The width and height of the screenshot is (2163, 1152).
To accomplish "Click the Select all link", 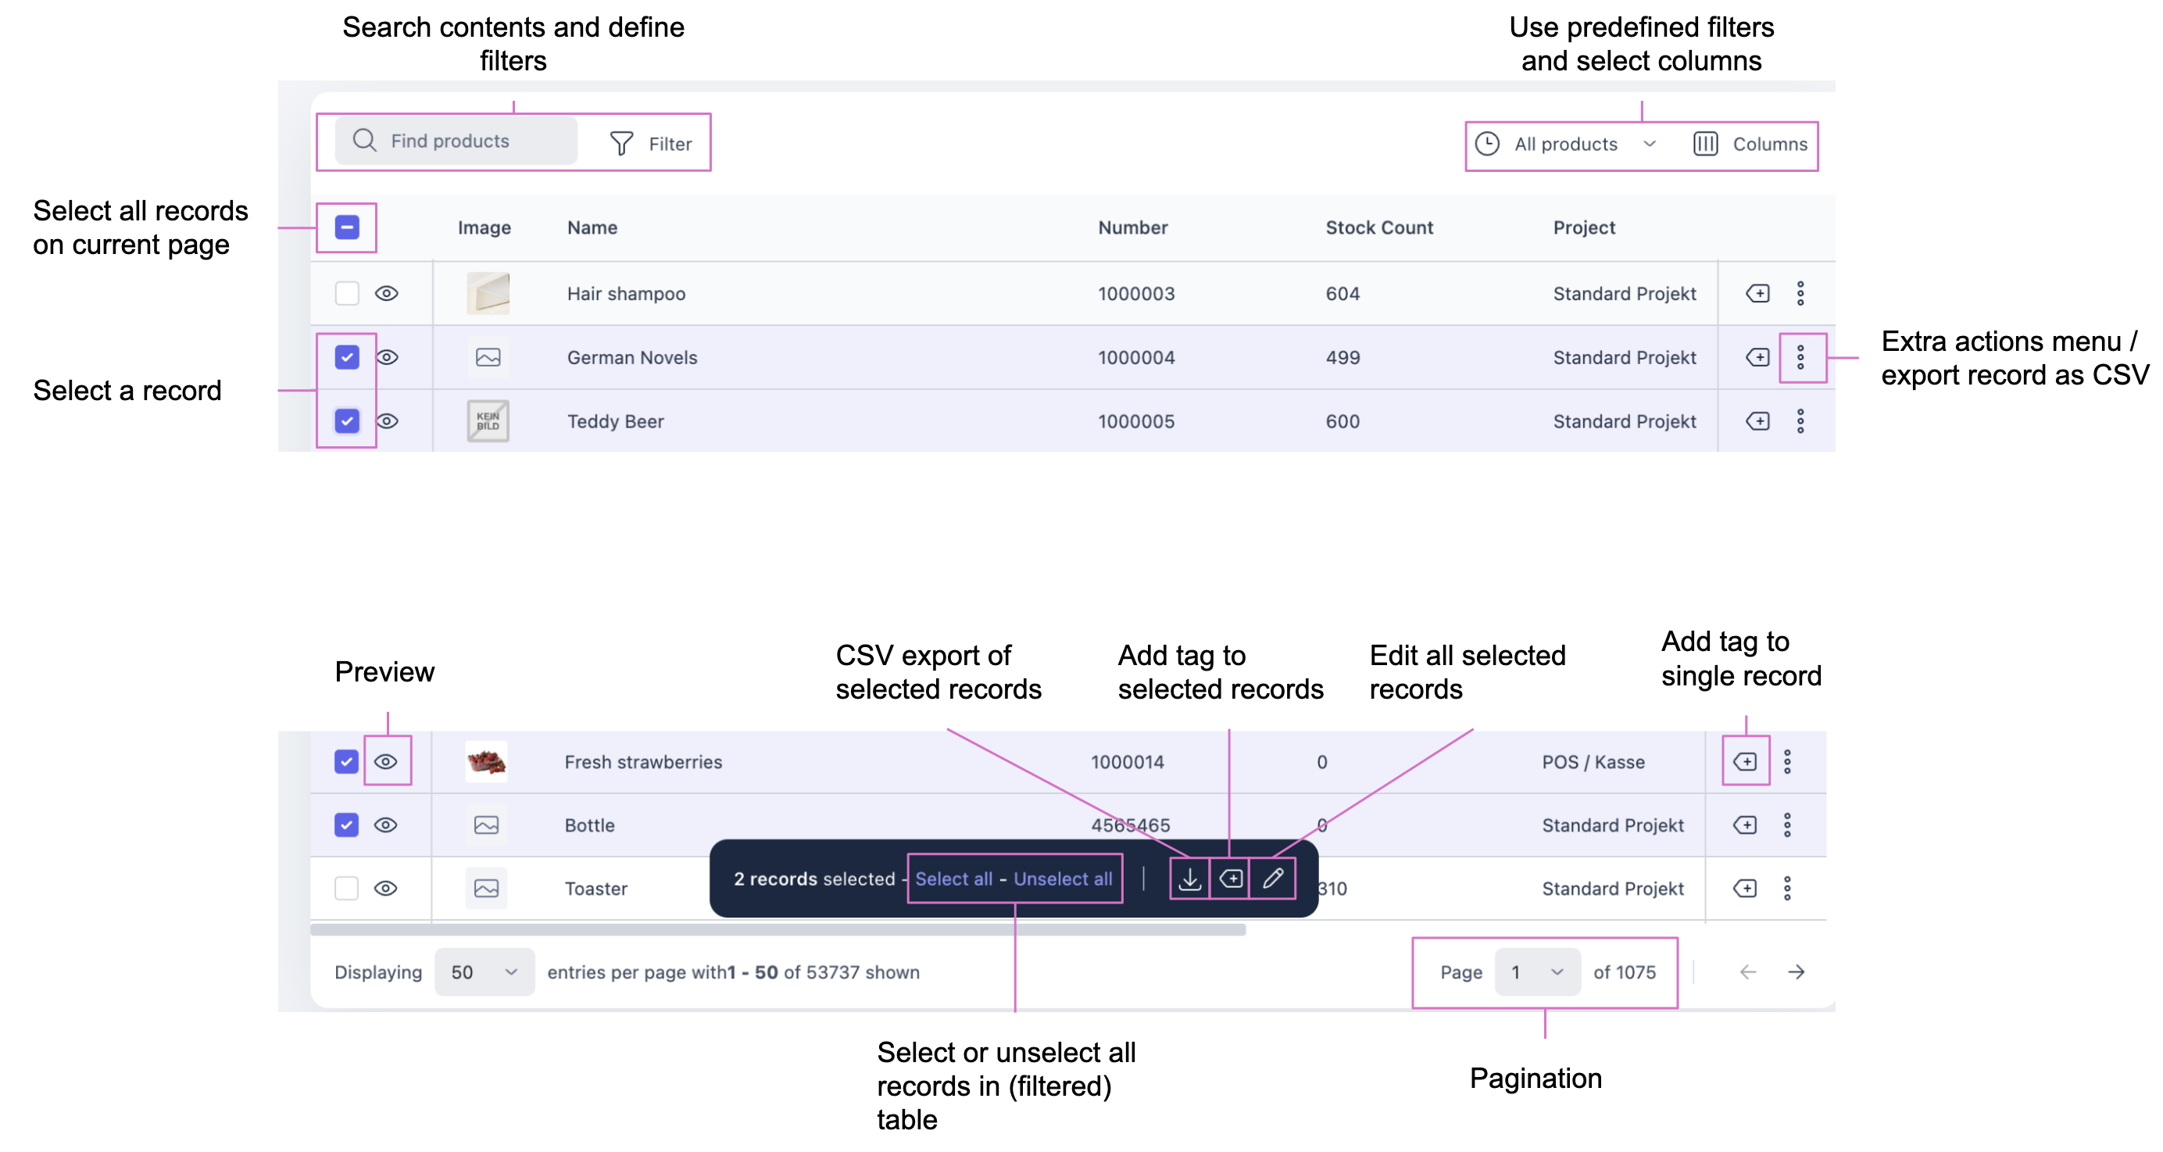I will (953, 879).
